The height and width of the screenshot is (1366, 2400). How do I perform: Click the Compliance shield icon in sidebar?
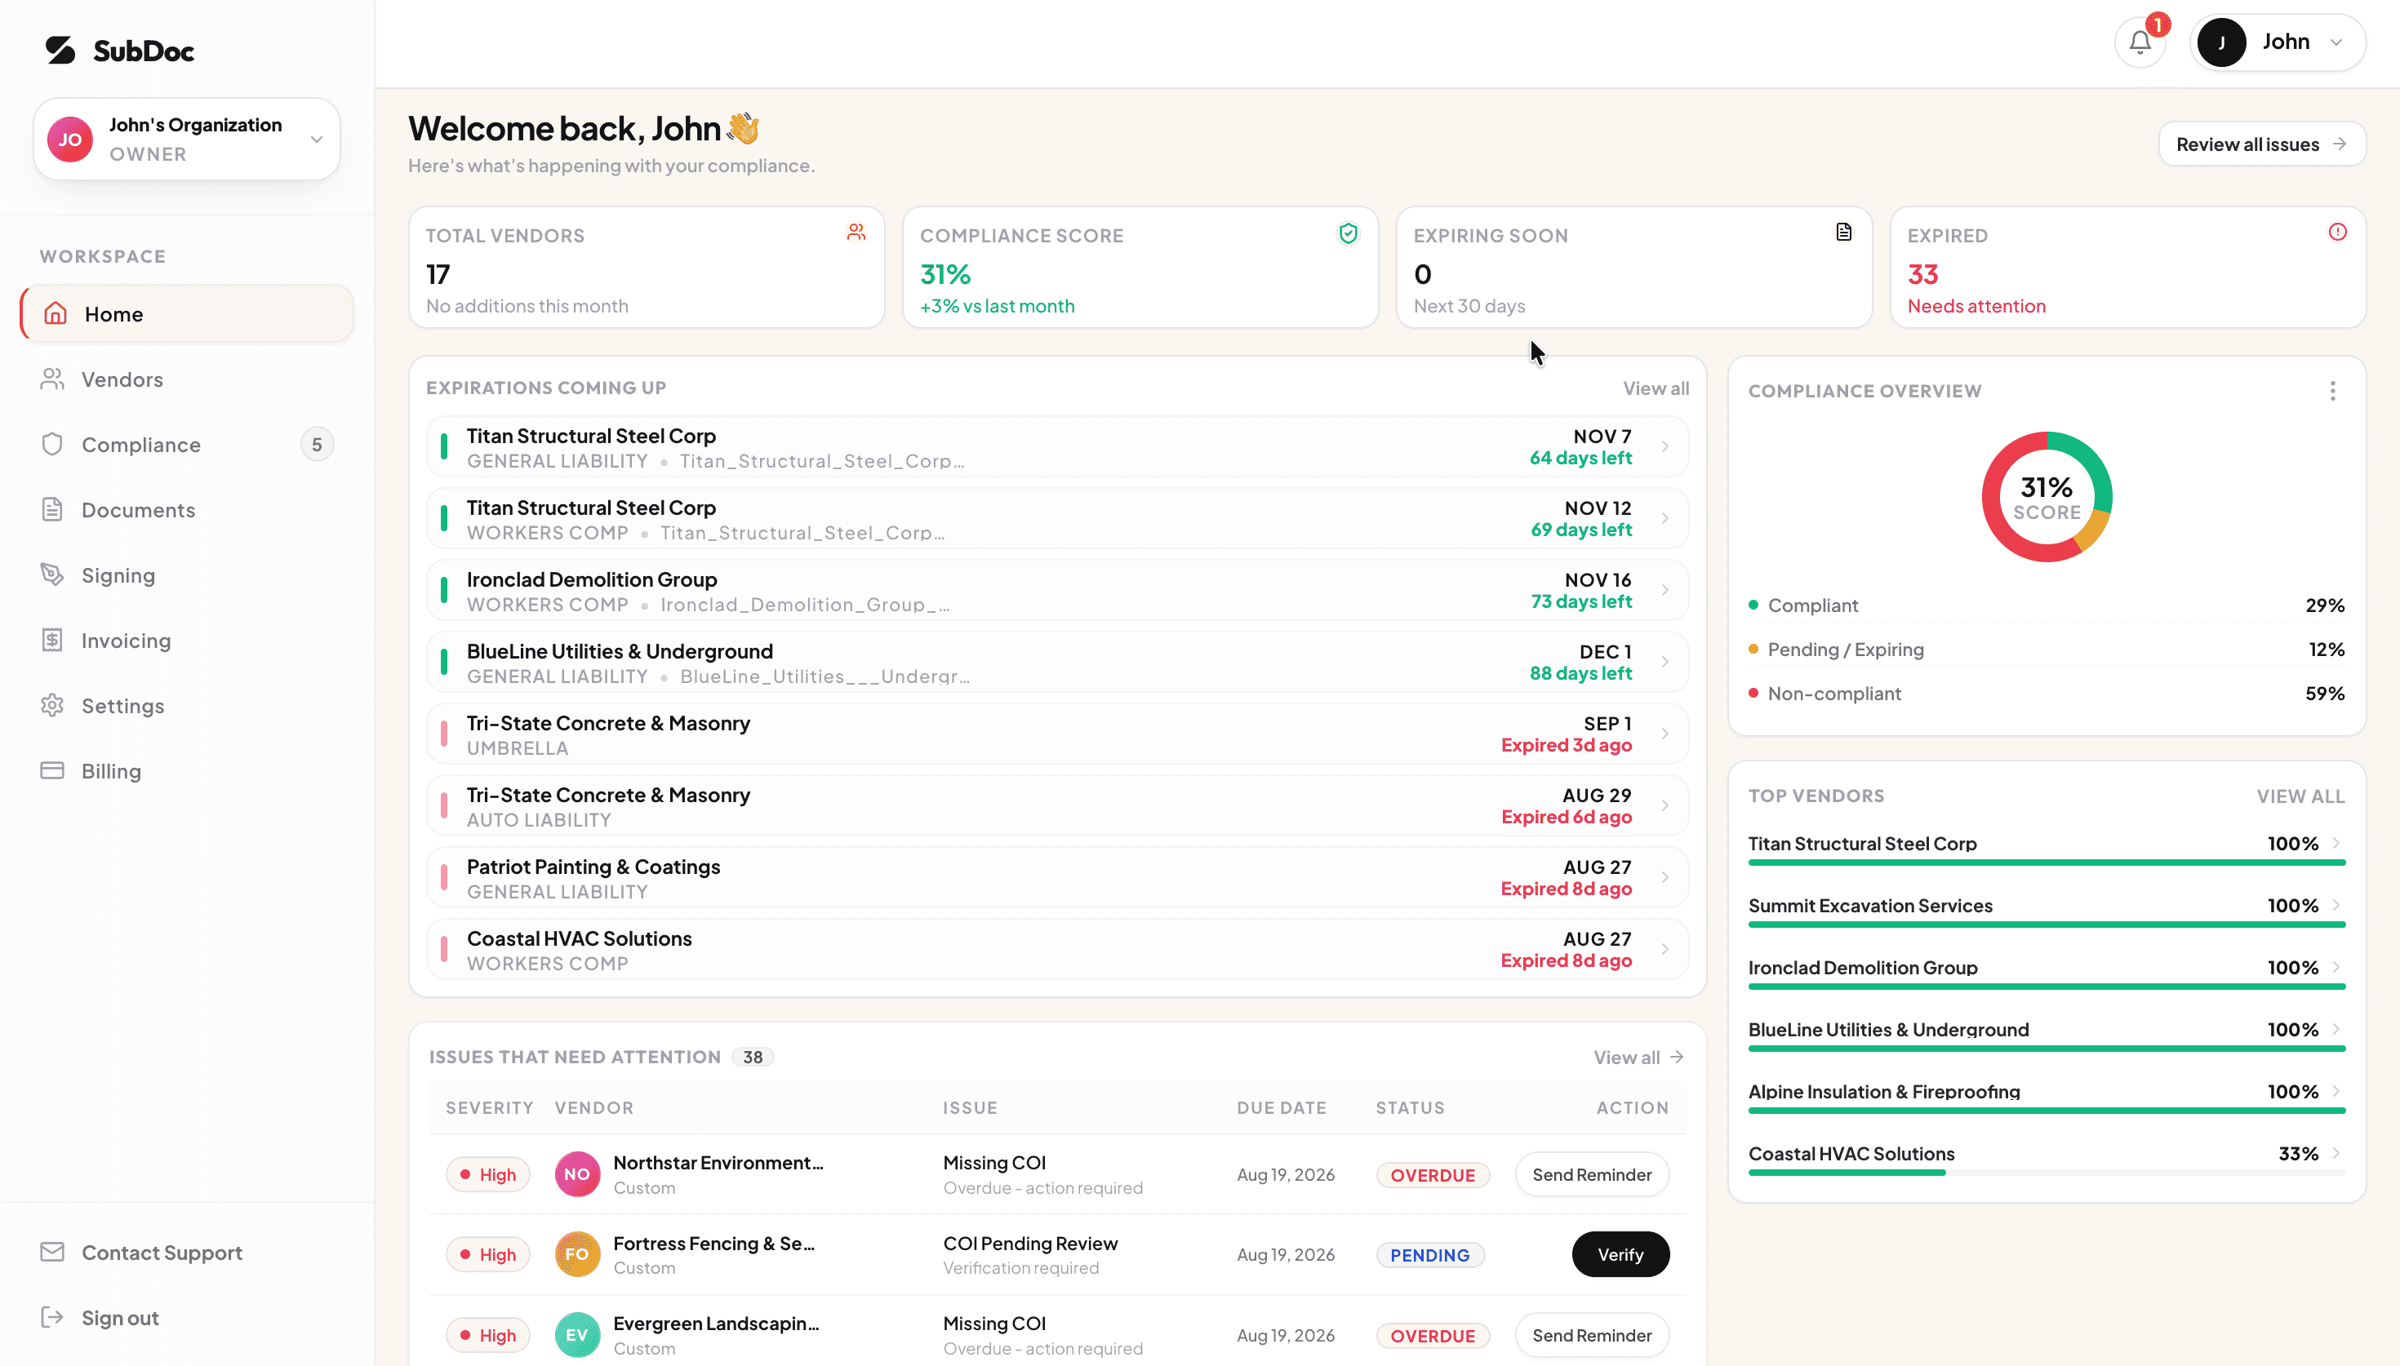pyautogui.click(x=52, y=444)
